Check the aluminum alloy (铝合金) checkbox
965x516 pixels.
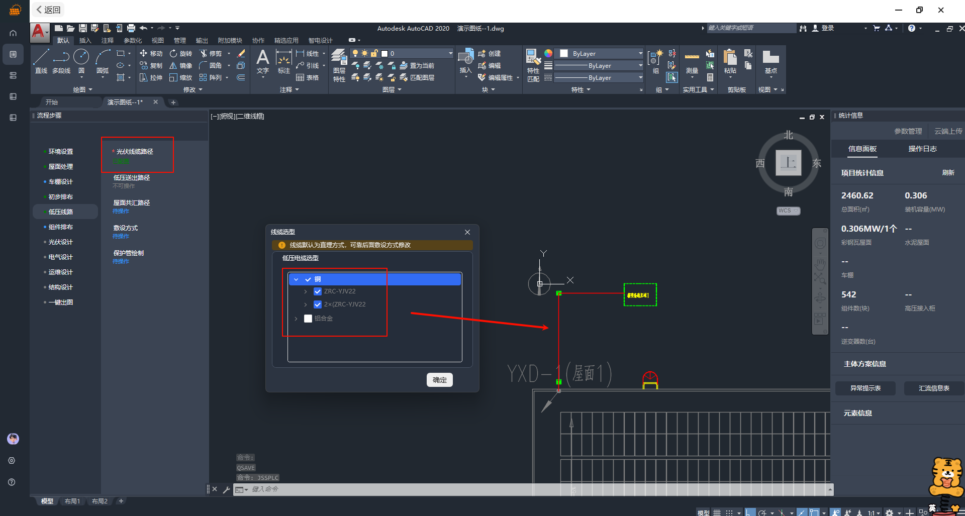click(x=308, y=319)
